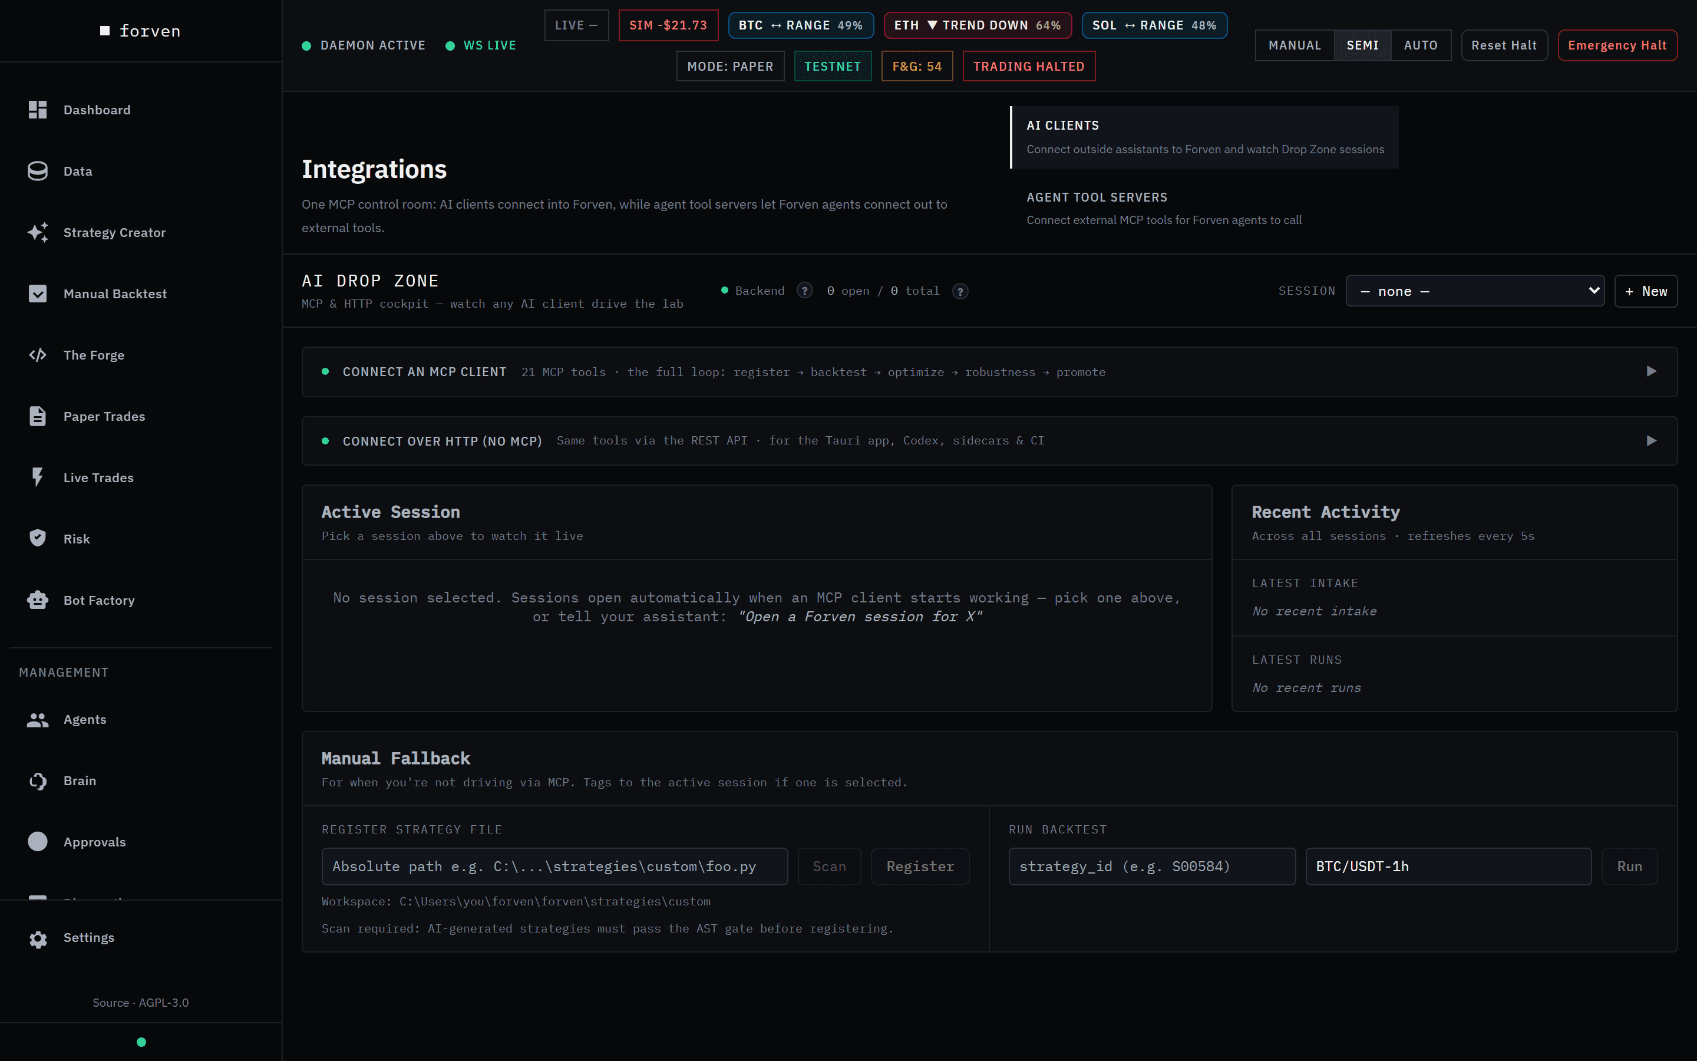The height and width of the screenshot is (1061, 1697).
Task: Click the Approvals circle icon
Action: tap(37, 841)
